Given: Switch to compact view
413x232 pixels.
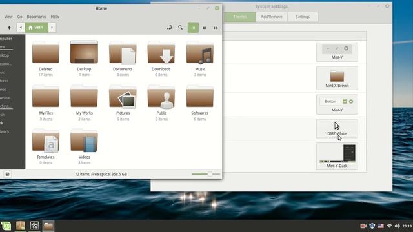Looking at the screenshot, I should [216, 27].
